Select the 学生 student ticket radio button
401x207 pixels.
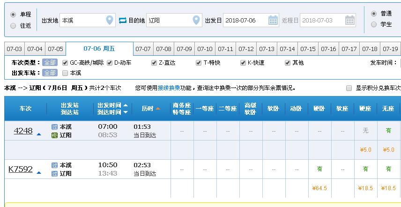coord(374,24)
